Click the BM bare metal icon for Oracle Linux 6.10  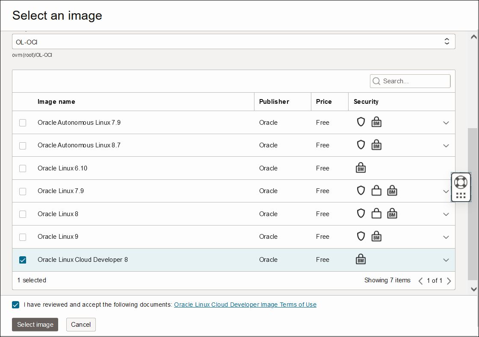pyautogui.click(x=361, y=167)
